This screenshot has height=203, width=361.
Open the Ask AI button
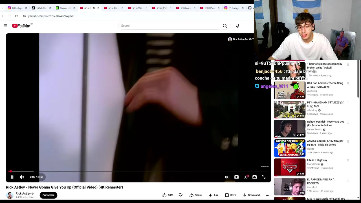(x=213, y=195)
